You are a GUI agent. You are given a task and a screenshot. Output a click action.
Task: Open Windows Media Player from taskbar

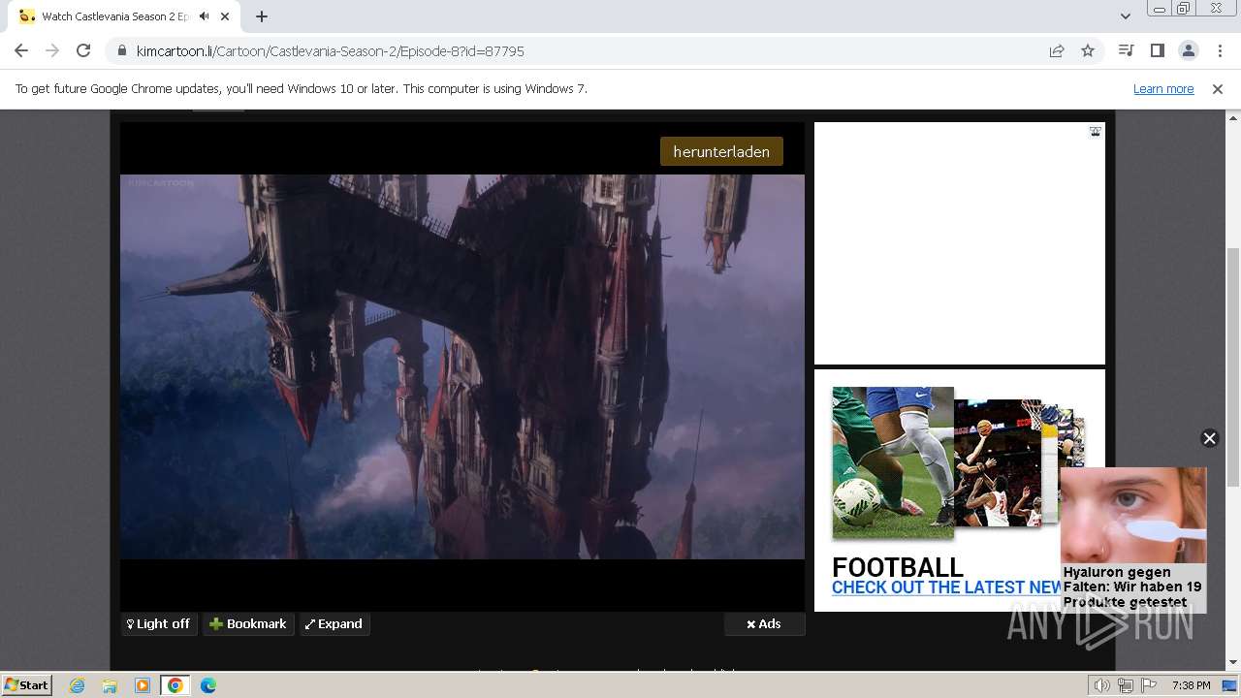[143, 685]
